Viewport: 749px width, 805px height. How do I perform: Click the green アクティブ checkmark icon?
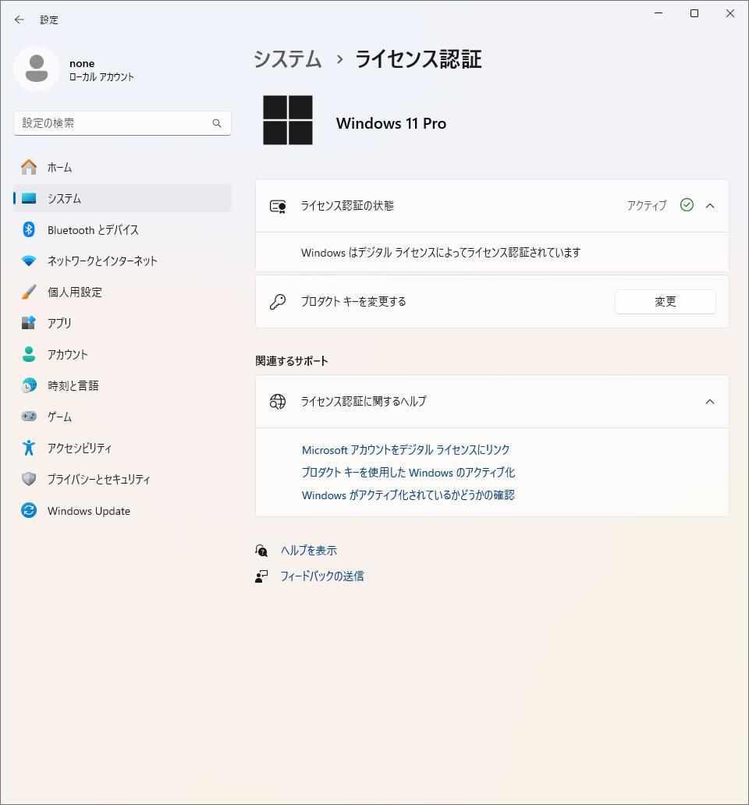coord(687,205)
